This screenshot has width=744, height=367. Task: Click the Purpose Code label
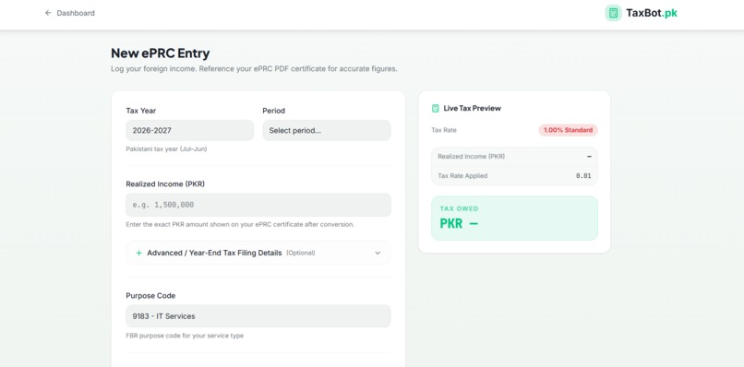pyautogui.click(x=150, y=295)
